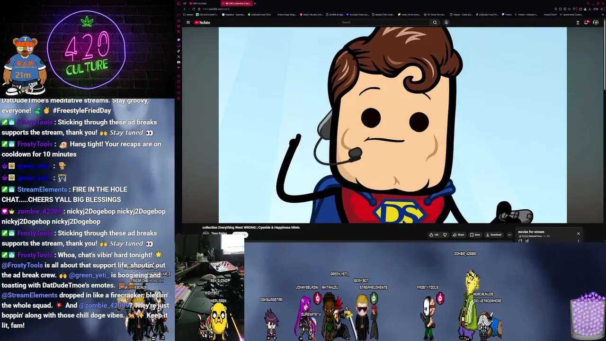This screenshot has height=341, width=606.
Task: Click the magnifier search button on YouTube
Action: (x=435, y=22)
